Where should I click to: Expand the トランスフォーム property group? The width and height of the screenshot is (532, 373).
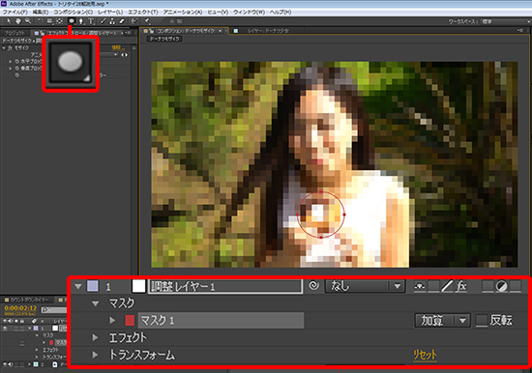(96, 355)
